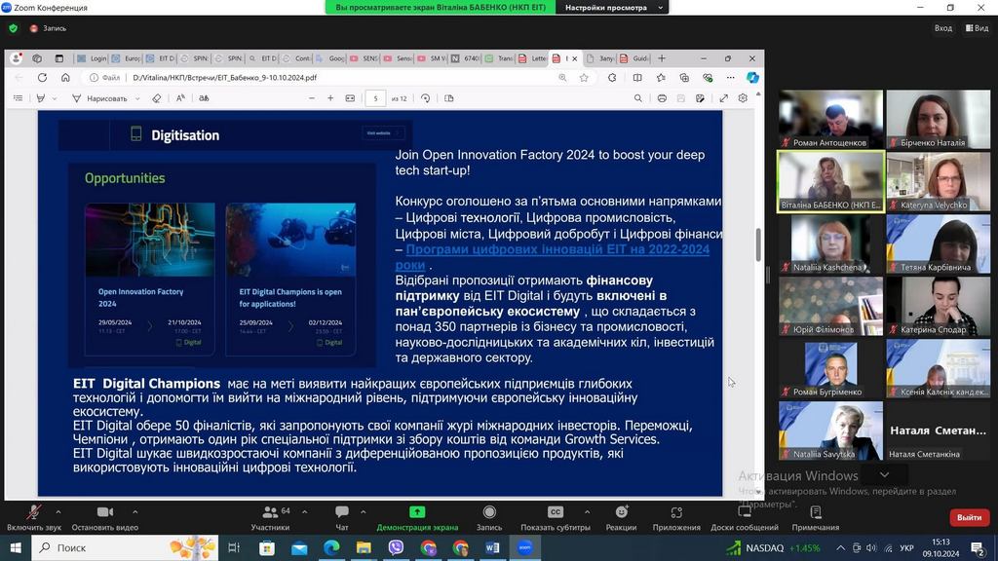Expand audio options arrow next to microphone
Image resolution: width=998 pixels, height=561 pixels.
click(58, 511)
